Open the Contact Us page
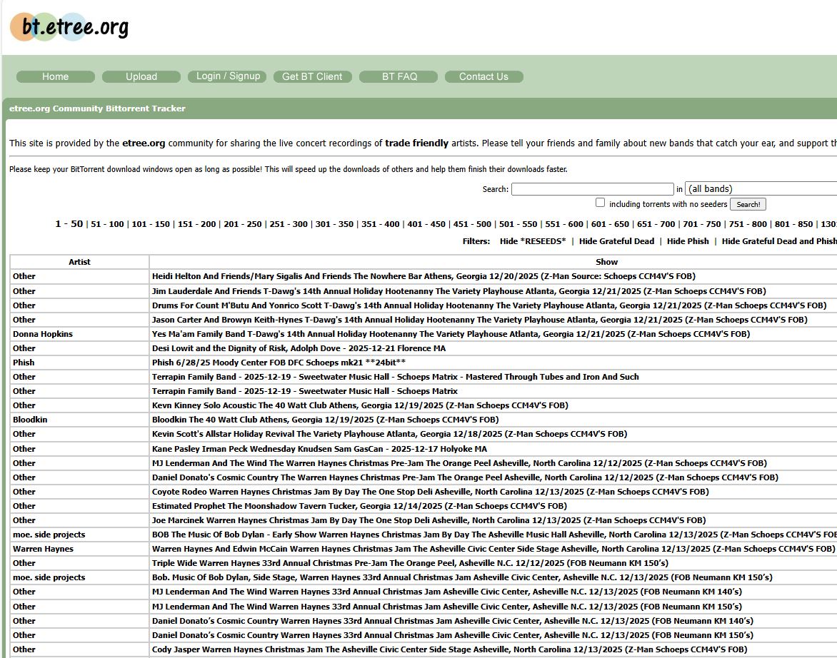837x658 pixels. coord(483,76)
